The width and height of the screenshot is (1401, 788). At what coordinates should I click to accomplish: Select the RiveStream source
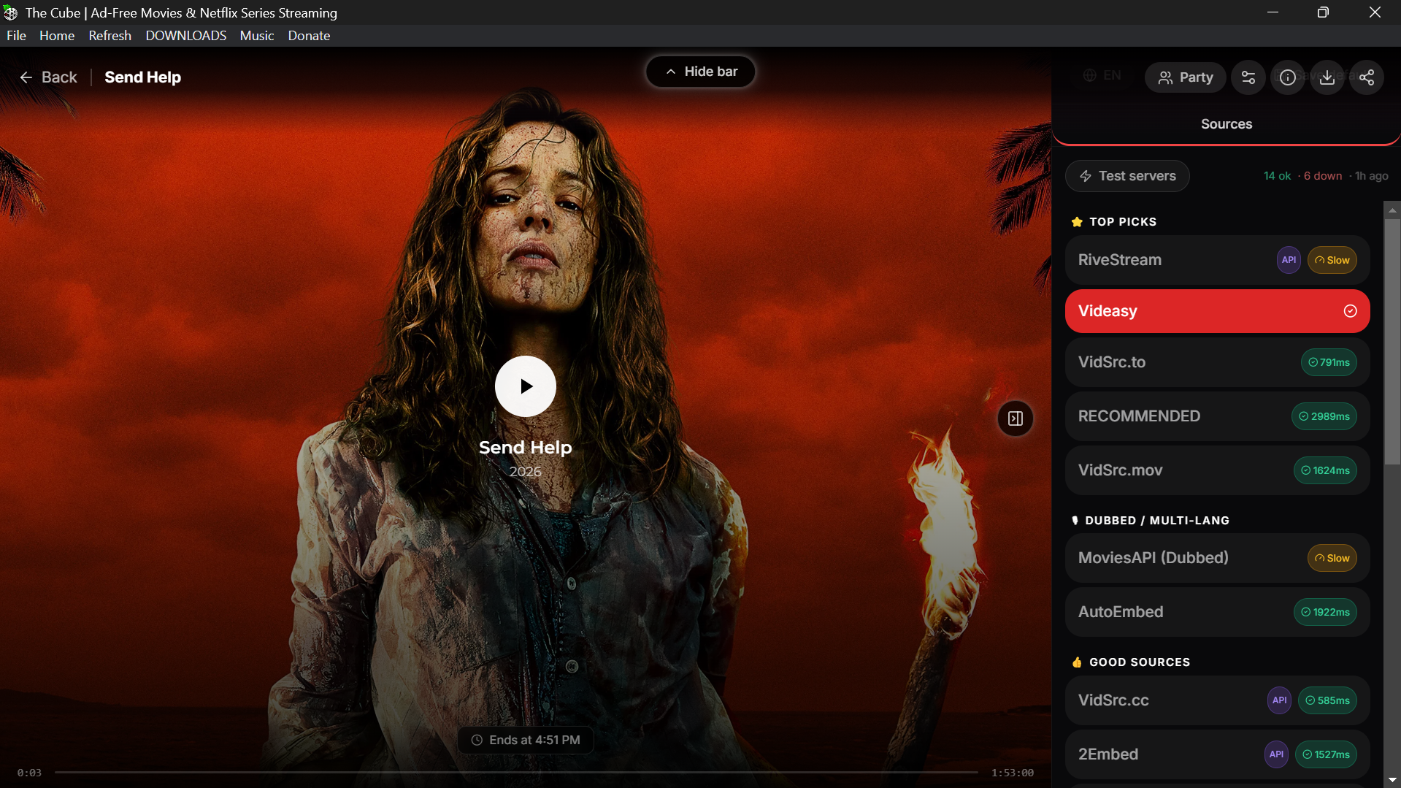coord(1217,260)
